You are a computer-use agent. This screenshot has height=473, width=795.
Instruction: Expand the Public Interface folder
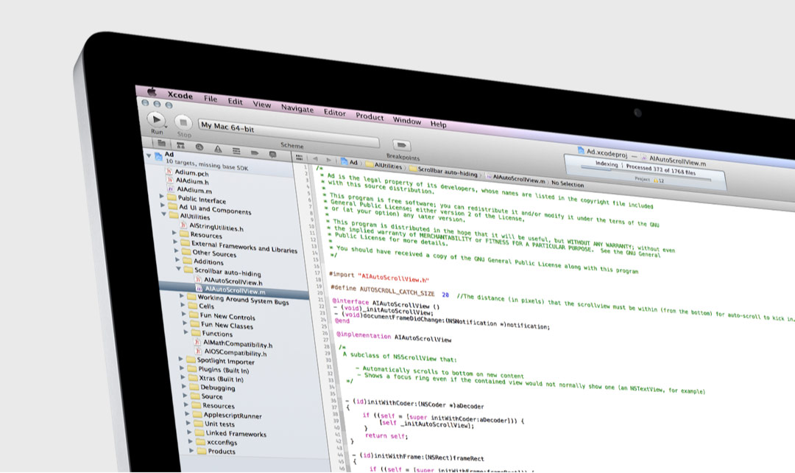point(162,197)
